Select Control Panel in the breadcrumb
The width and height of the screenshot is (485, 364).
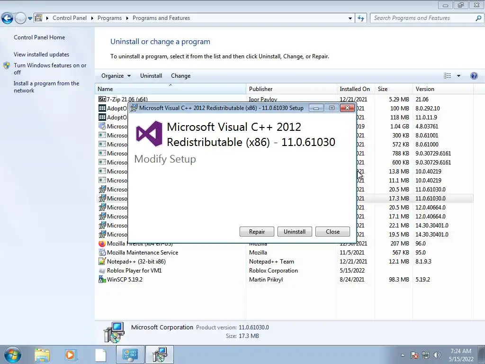70,18
